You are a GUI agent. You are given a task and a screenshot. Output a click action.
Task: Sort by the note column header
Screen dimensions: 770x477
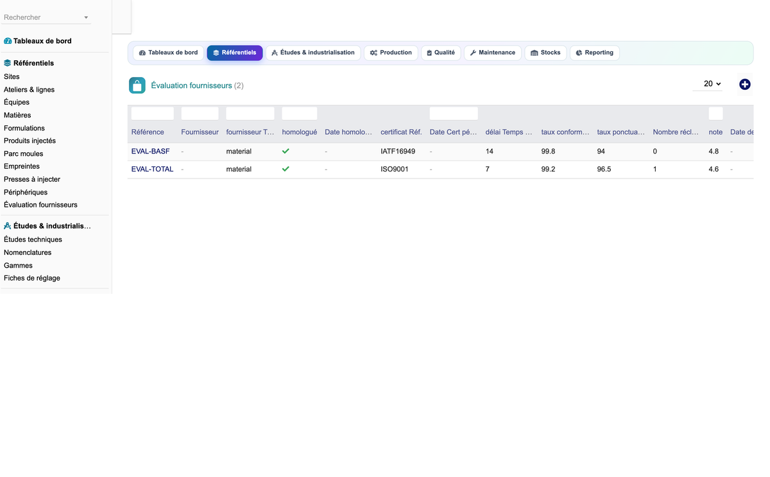click(715, 132)
